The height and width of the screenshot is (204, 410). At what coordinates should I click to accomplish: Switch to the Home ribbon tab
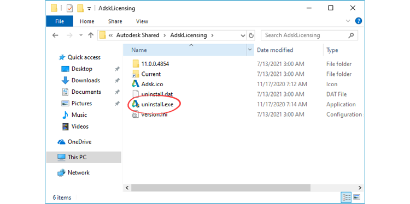tap(87, 21)
